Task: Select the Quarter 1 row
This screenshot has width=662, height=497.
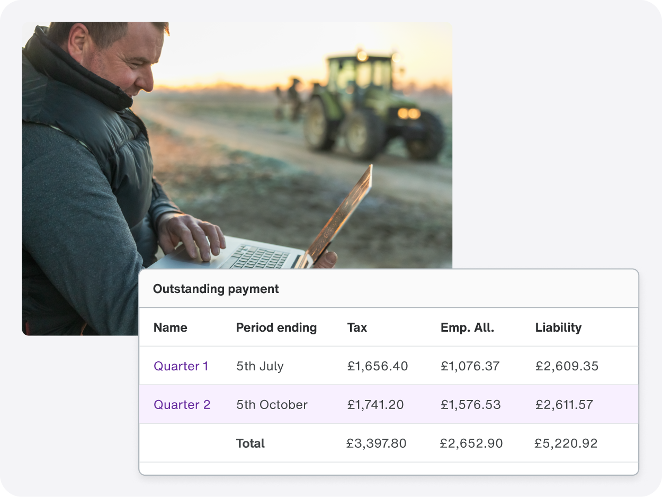Action: click(x=389, y=366)
